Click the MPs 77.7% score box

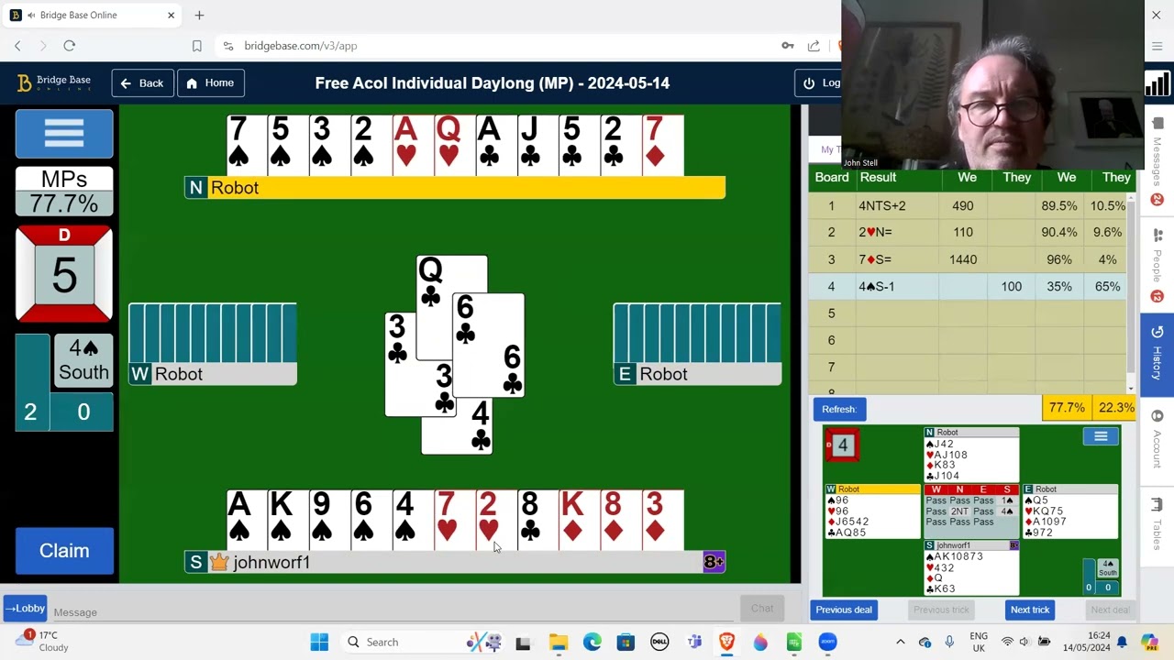(x=64, y=191)
